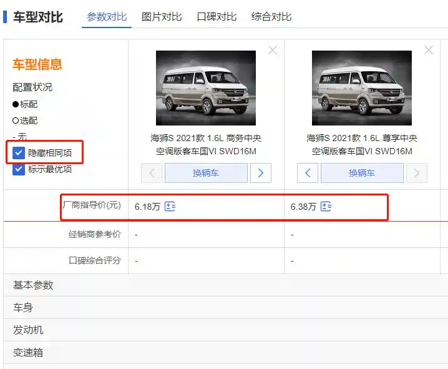Go to previous model for first car
Image resolution: width=448 pixels, height=369 pixels.
point(152,173)
